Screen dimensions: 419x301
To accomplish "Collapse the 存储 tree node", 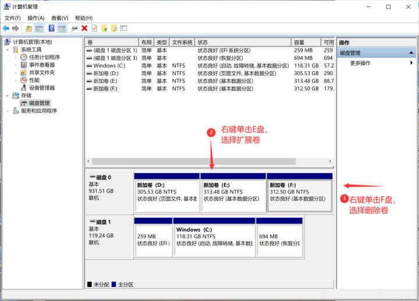I will click(8, 95).
